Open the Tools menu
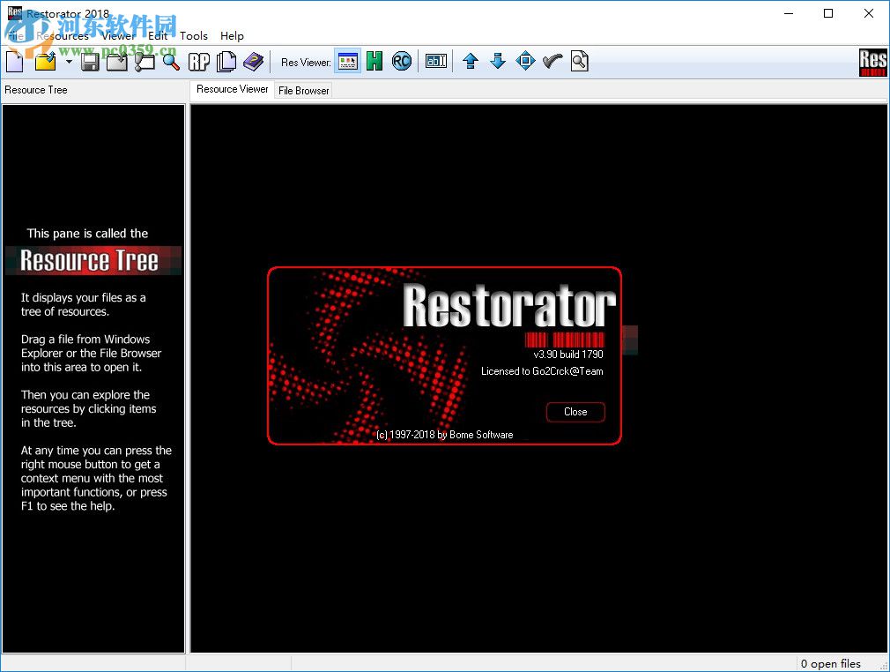Image resolution: width=890 pixels, height=672 pixels. point(193,36)
